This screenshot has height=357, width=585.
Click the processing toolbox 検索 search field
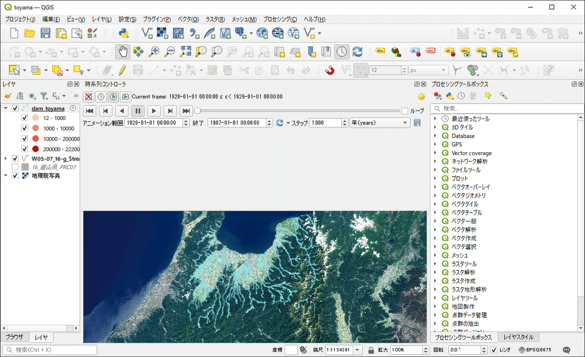click(507, 108)
